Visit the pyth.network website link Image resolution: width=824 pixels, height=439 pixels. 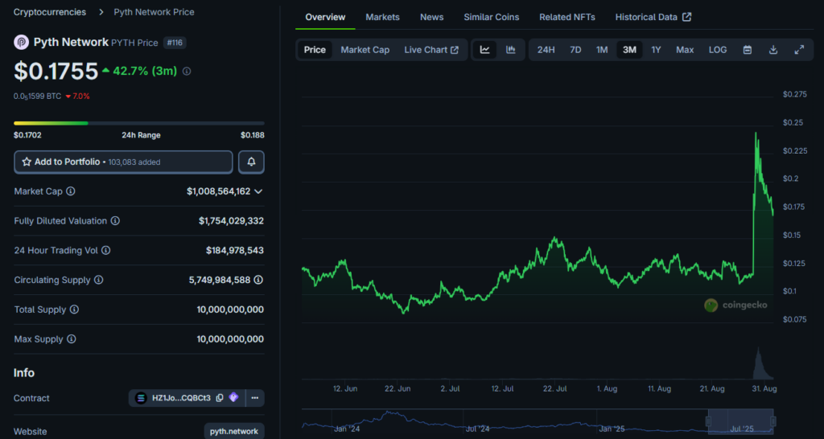point(234,431)
